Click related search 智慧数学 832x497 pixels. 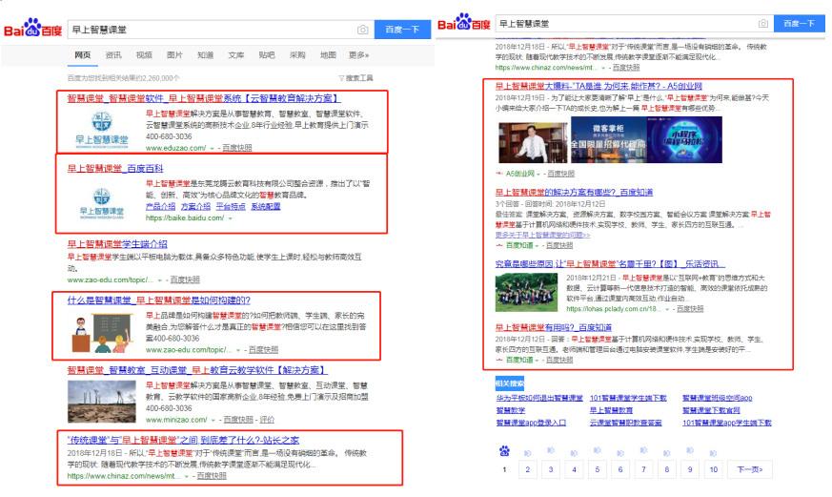(x=511, y=410)
